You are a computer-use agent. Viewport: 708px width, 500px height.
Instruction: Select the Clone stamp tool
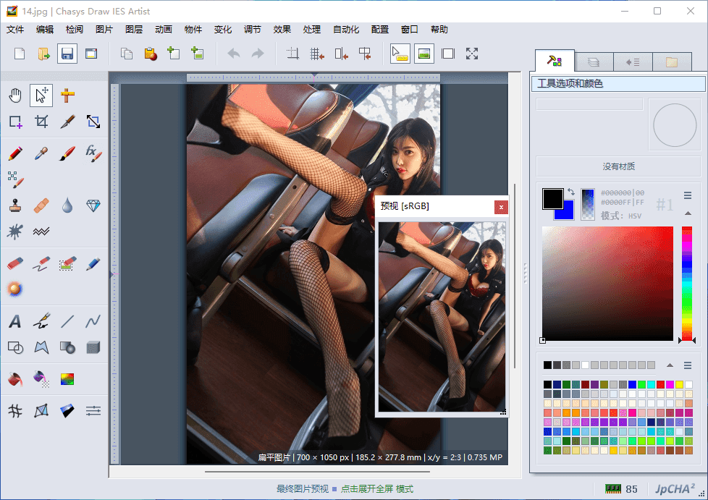point(15,205)
